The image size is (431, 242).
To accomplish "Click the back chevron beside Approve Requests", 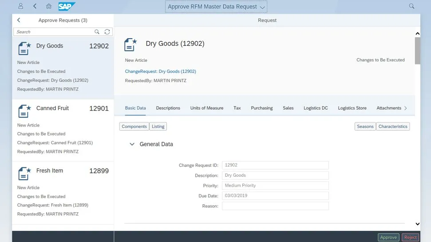I will point(19,20).
